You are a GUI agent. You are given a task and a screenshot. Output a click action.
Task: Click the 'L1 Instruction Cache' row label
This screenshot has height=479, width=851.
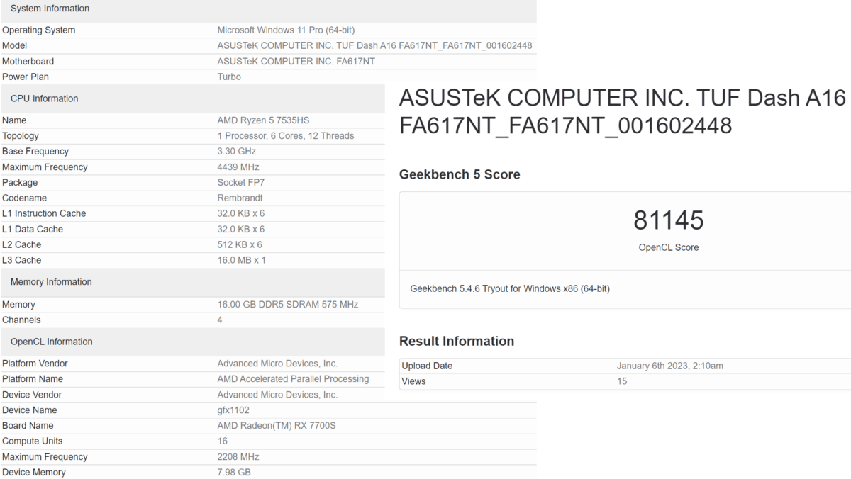[x=44, y=214]
